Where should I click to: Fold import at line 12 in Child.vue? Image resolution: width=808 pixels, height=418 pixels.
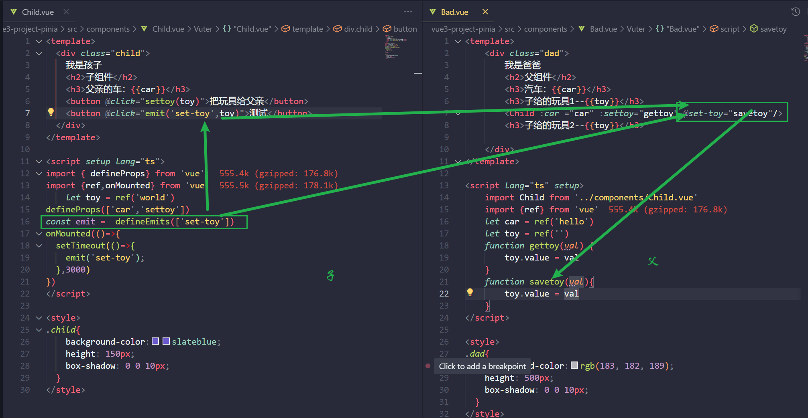(39, 174)
